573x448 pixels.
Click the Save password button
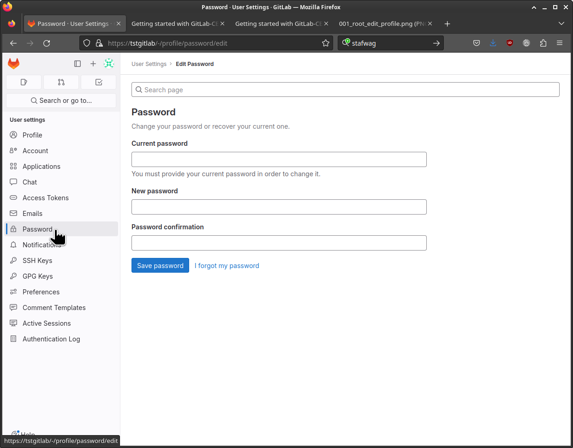(x=160, y=266)
